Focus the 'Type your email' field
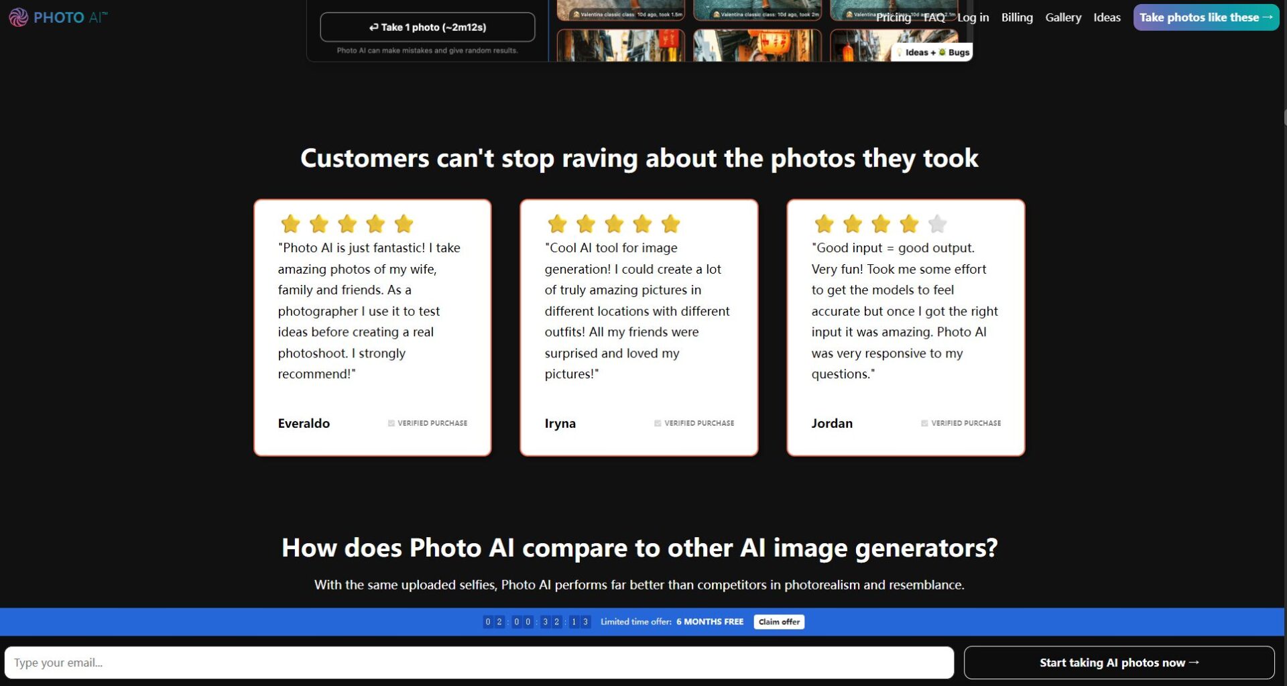Screen dimensions: 1287x686 pyautogui.click(x=479, y=663)
